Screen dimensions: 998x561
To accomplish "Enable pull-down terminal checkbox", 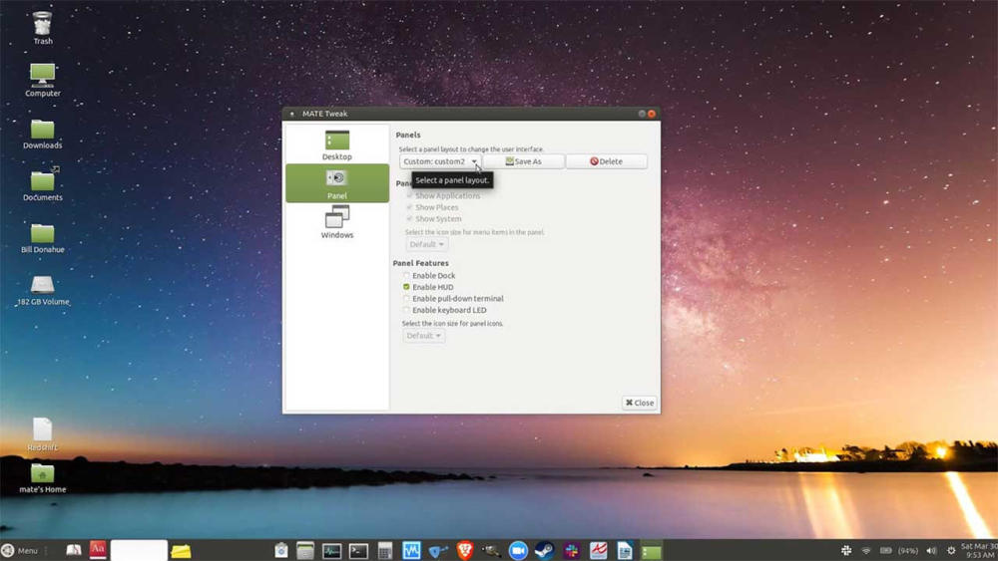I will tap(406, 299).
